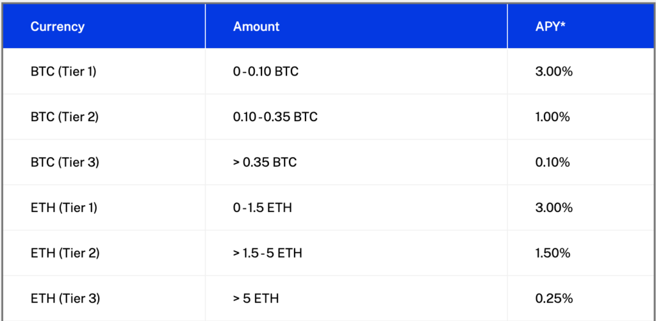Click the 3.00% APY for BTC Tier 1
Image resolution: width=656 pixels, height=321 pixels.
tap(553, 72)
